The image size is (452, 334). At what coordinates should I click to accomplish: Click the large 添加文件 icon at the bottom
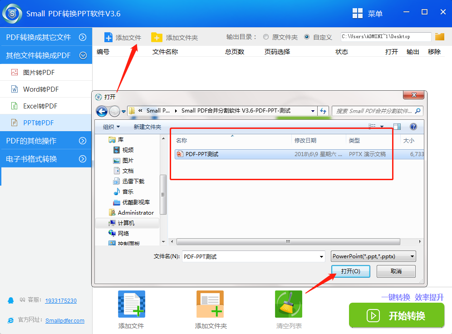132,304
